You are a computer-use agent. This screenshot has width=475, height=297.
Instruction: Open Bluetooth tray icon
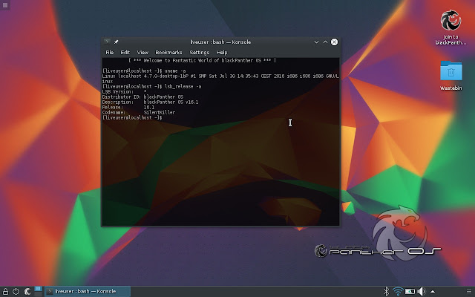[386, 292]
